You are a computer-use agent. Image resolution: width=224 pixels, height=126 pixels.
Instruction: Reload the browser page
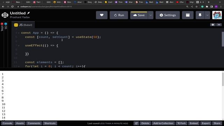[x=13, y=7]
